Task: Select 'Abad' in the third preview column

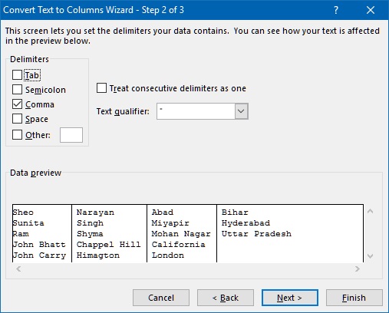Action: [x=163, y=213]
